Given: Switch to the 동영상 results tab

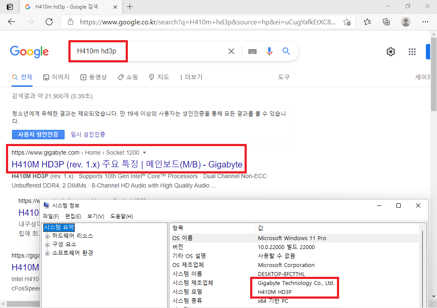Looking at the screenshot, I should [93, 77].
